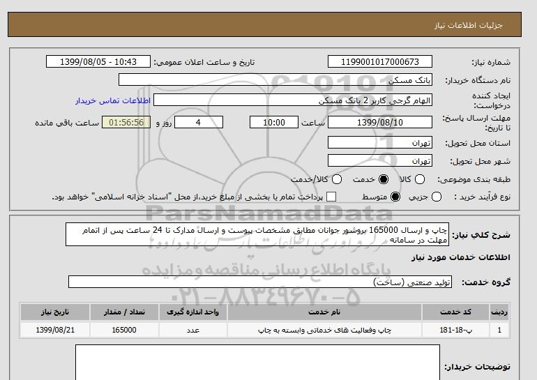This screenshot has height=380, width=537.
Task: Click the ردیف column header
Action: point(499,312)
